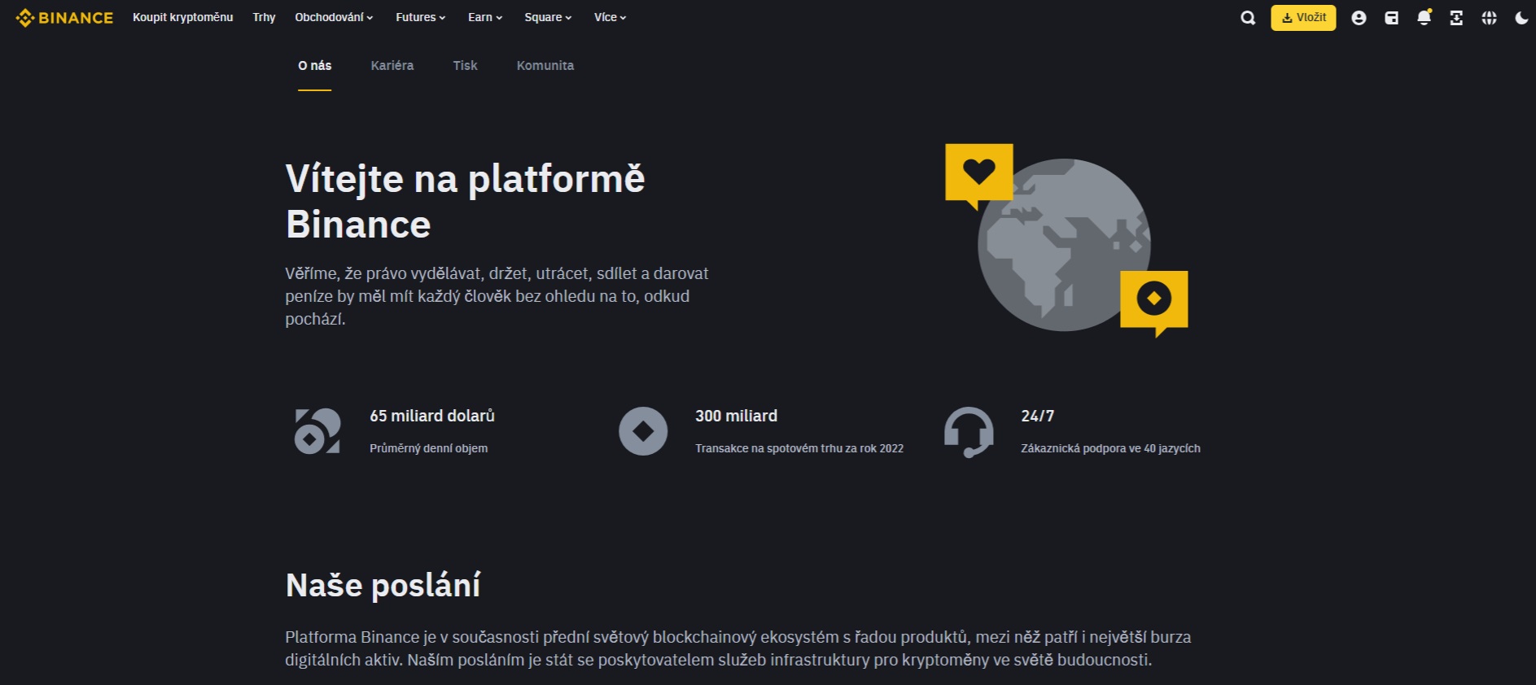Click the paragraph starting "Platforma Binance je"

click(738, 648)
